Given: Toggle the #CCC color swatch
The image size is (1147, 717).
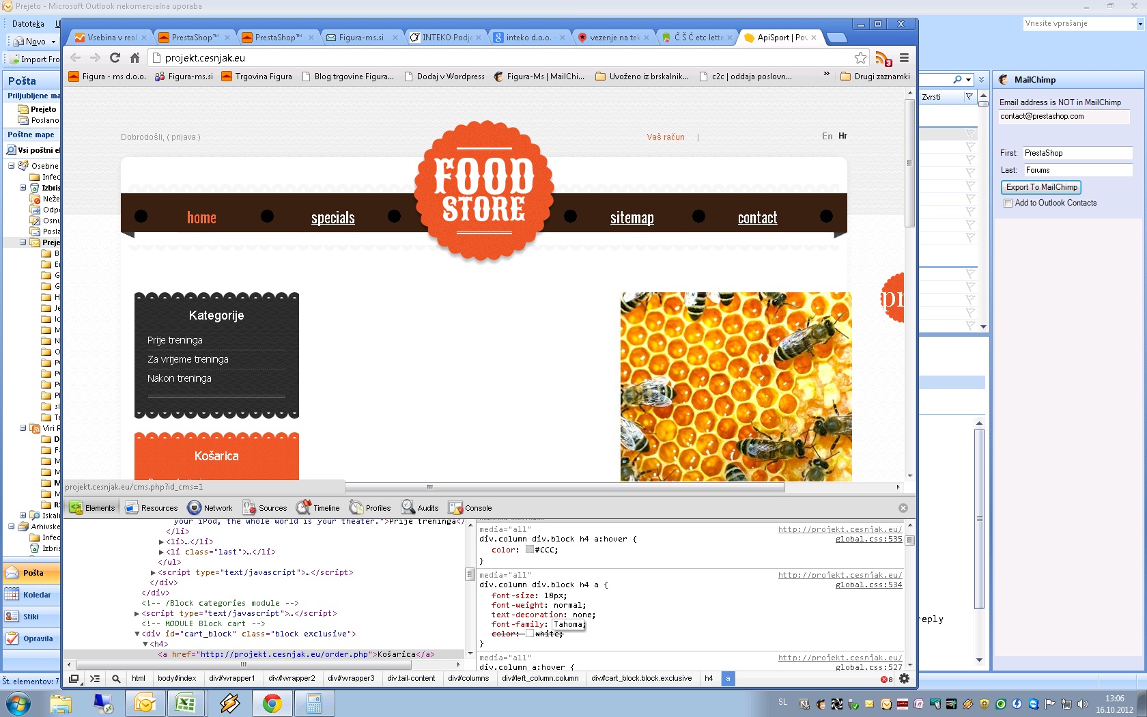Looking at the screenshot, I should 529,550.
